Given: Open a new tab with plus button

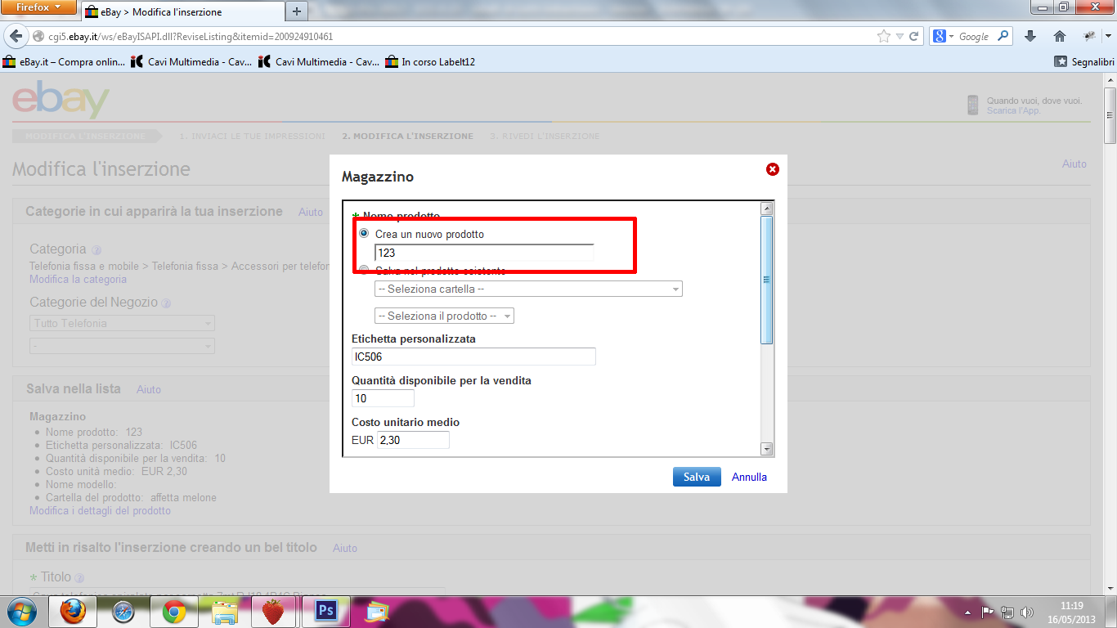Looking at the screenshot, I should click(297, 11).
